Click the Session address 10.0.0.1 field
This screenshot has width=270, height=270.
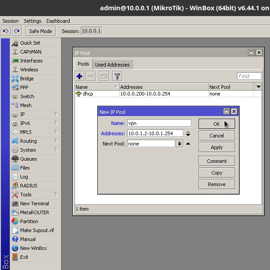coord(91,31)
